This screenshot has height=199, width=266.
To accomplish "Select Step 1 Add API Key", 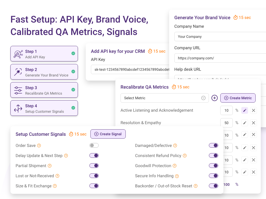I will (x=44, y=54).
